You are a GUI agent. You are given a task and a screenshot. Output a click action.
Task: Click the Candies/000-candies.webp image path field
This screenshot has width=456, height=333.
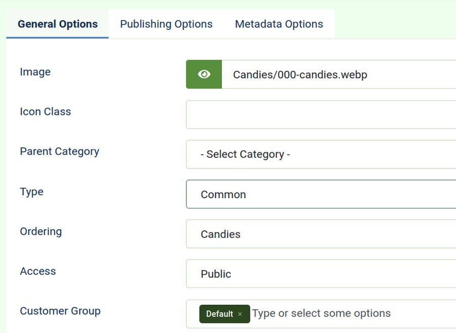(x=338, y=74)
